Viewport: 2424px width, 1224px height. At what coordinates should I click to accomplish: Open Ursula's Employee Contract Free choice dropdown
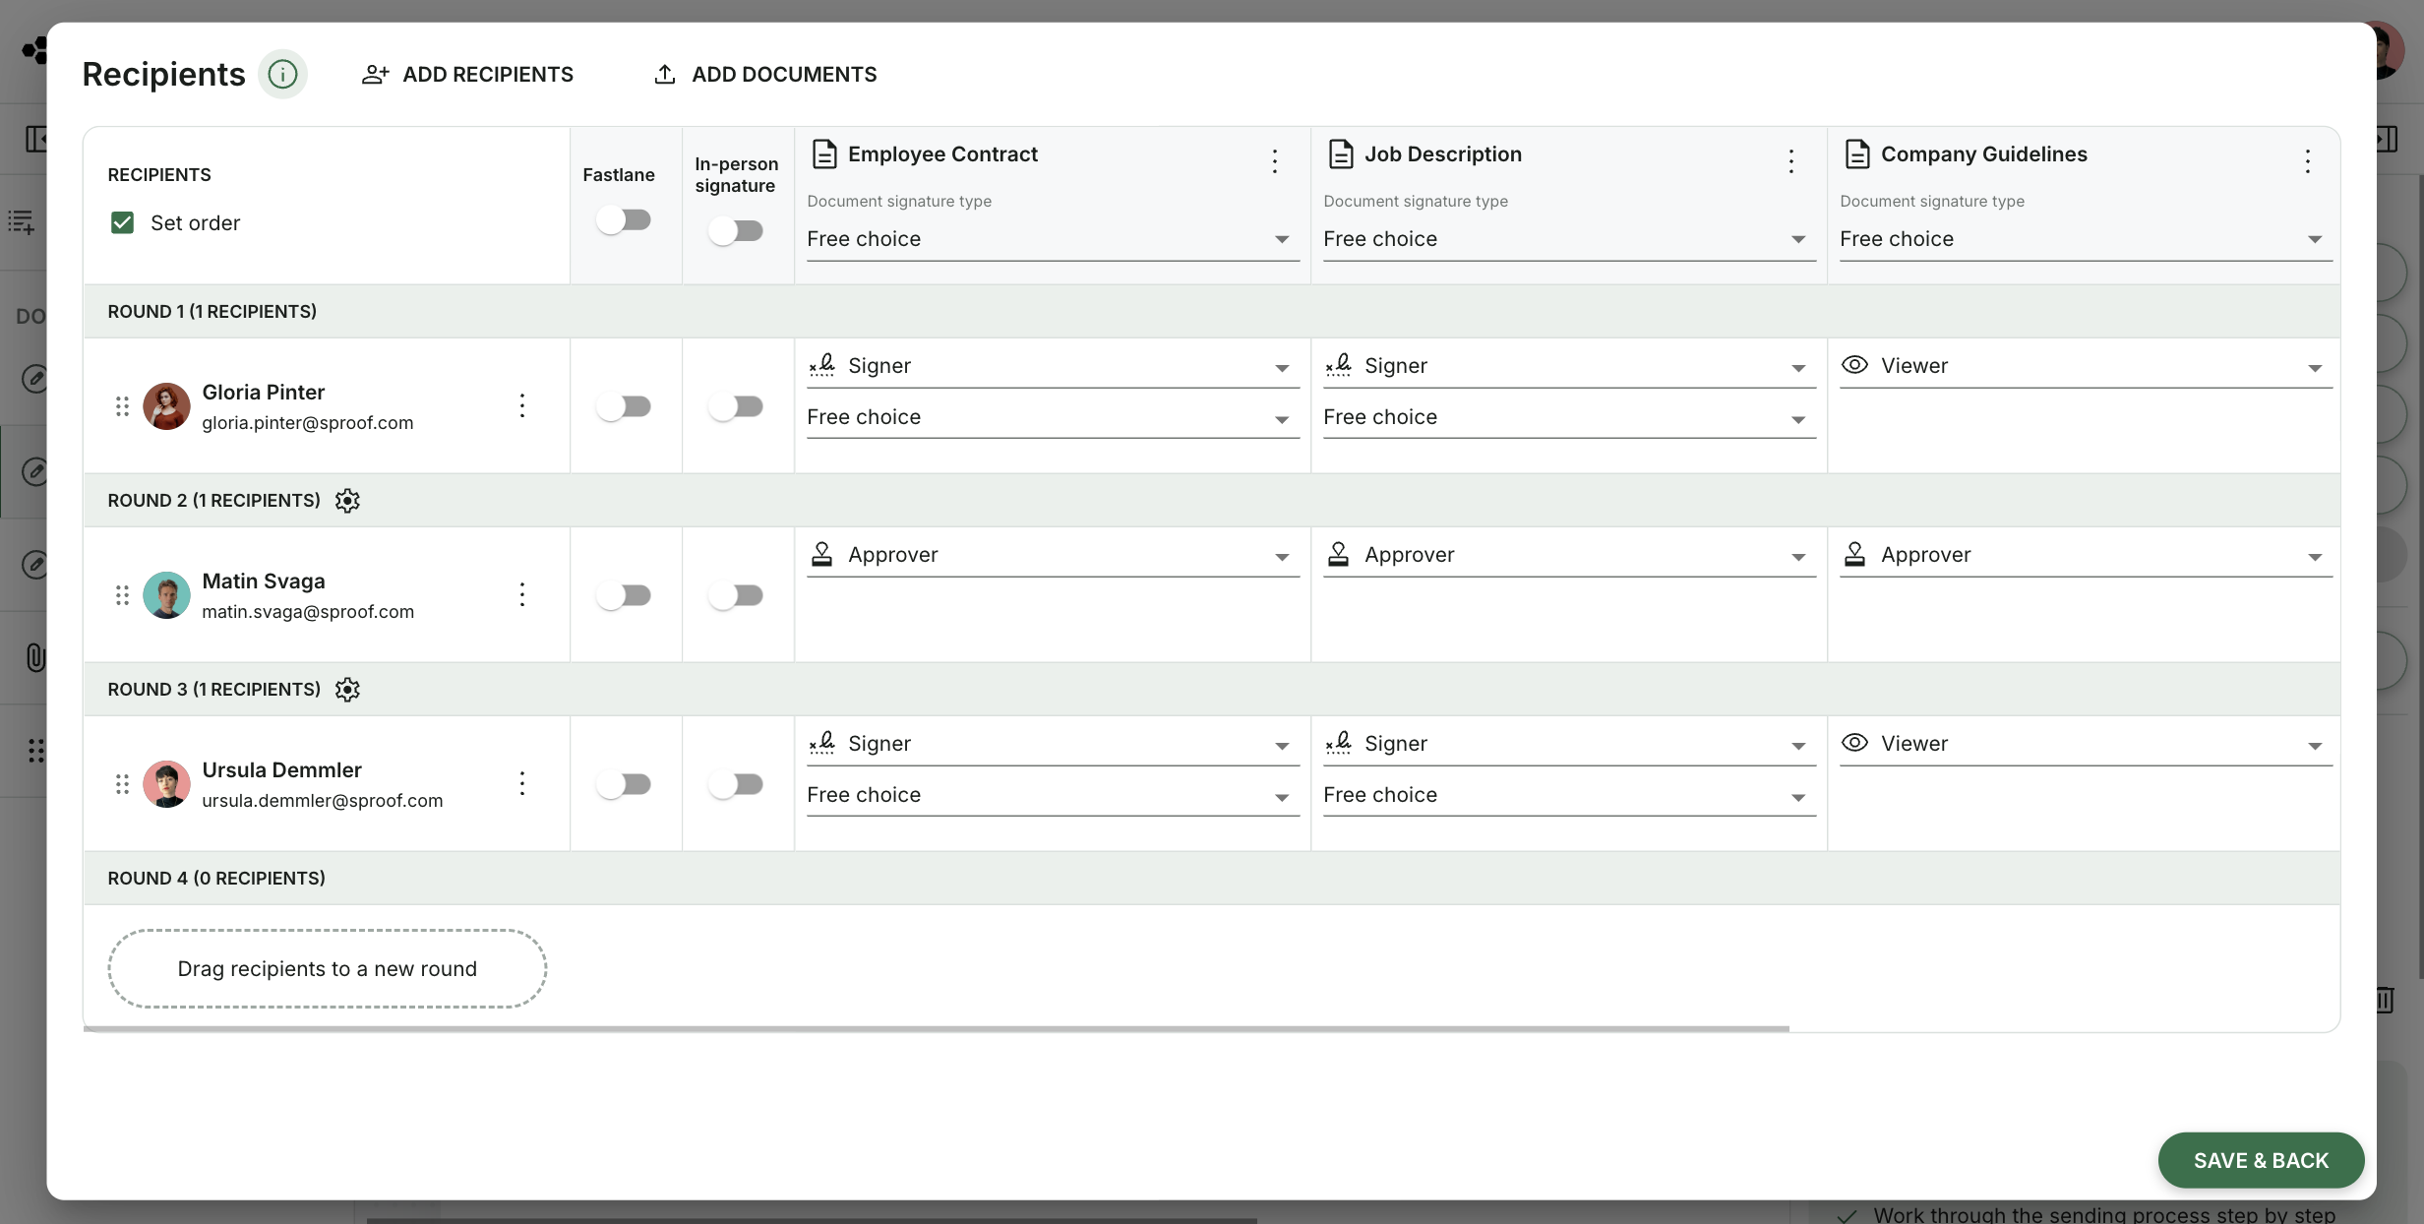pos(1053,795)
